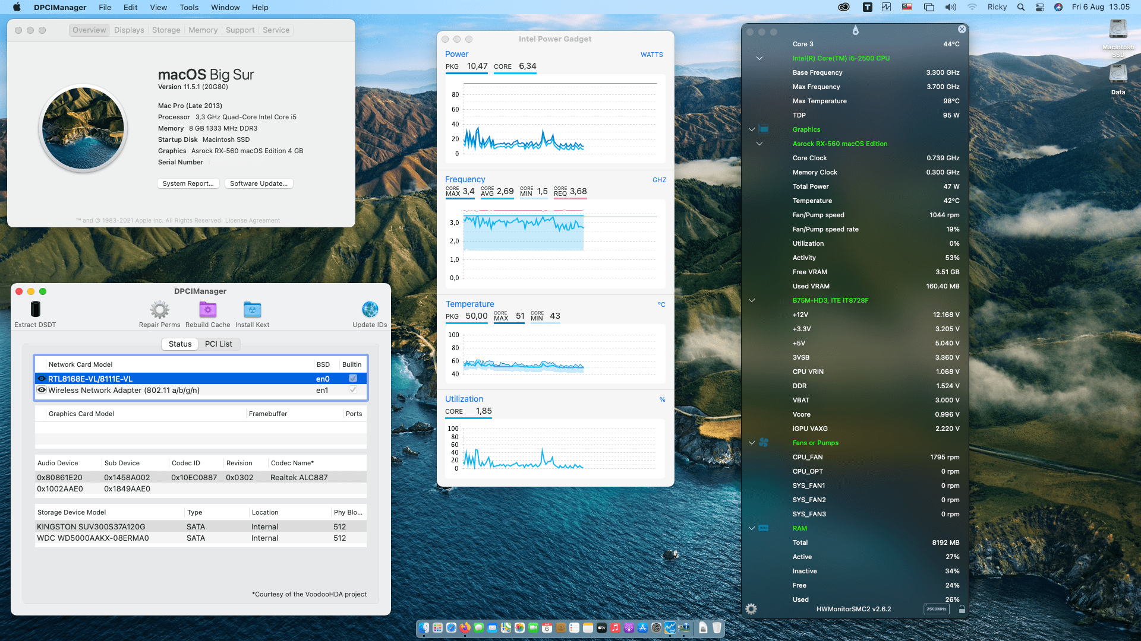
Task: Open Support tab in About This Mac
Action: coord(240,30)
